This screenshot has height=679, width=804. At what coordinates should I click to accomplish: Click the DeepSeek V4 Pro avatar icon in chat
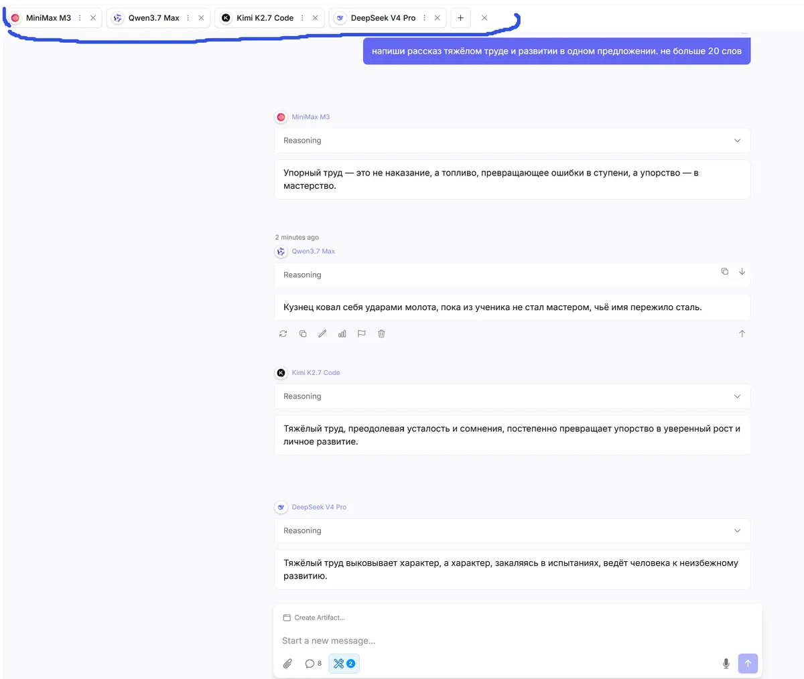[x=281, y=508]
